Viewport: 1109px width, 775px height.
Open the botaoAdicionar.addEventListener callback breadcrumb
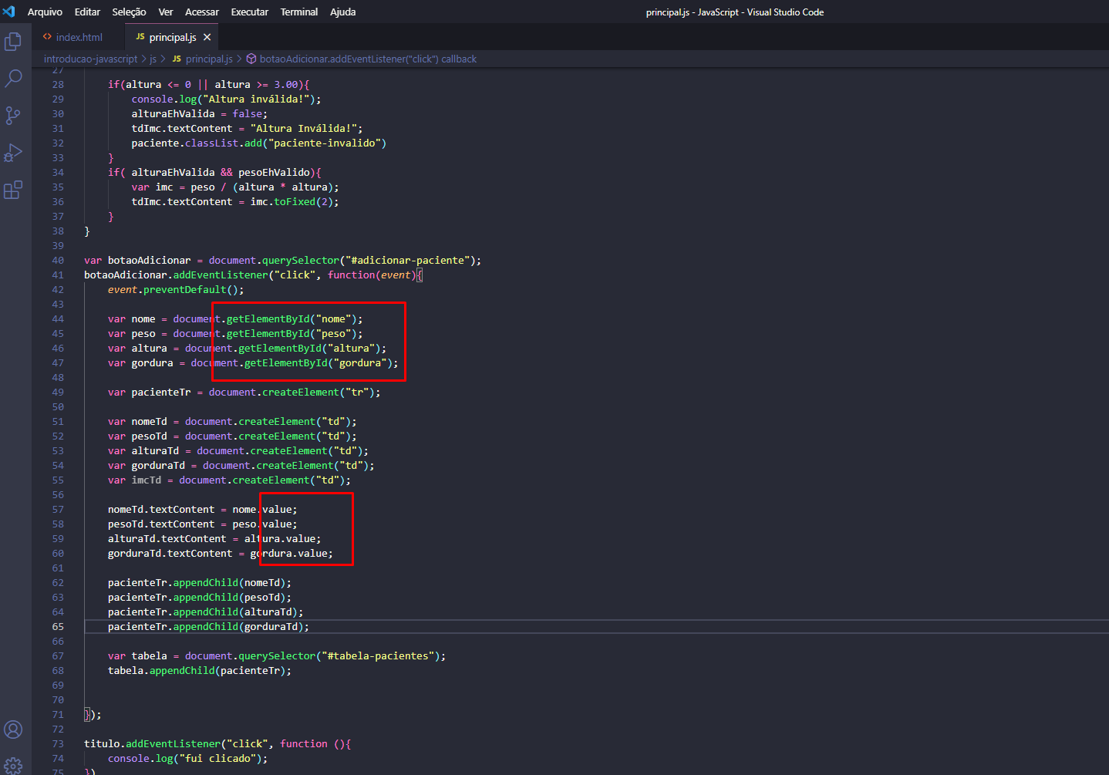(368, 59)
